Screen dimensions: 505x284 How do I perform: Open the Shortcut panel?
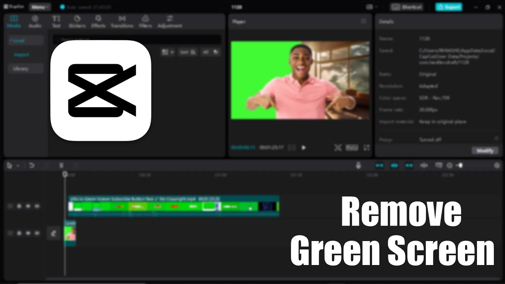(x=407, y=7)
